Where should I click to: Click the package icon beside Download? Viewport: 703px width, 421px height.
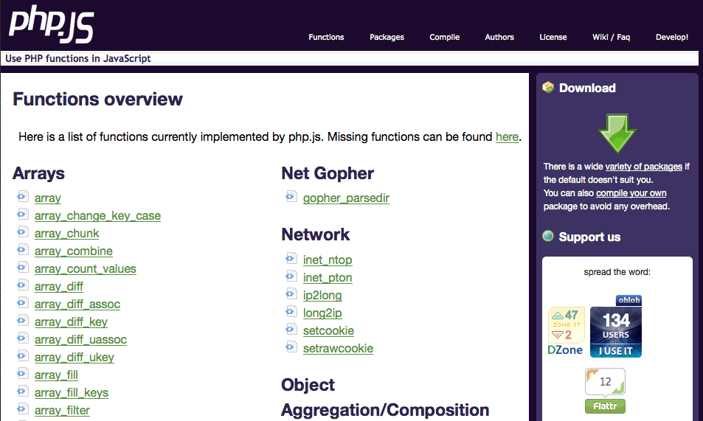click(548, 87)
